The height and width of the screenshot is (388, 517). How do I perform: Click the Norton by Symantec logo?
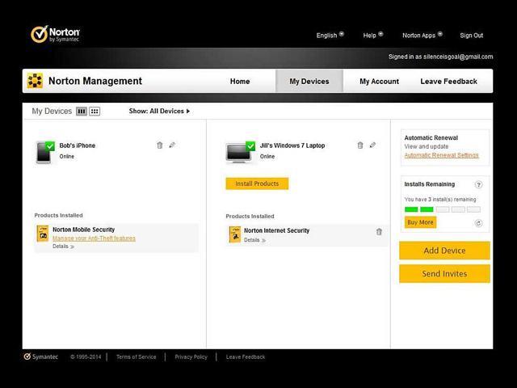coord(55,35)
